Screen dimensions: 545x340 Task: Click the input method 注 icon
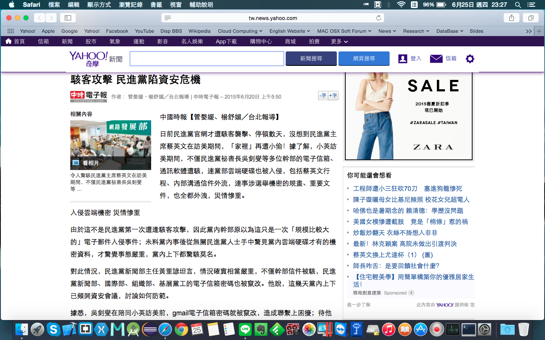[414, 5]
